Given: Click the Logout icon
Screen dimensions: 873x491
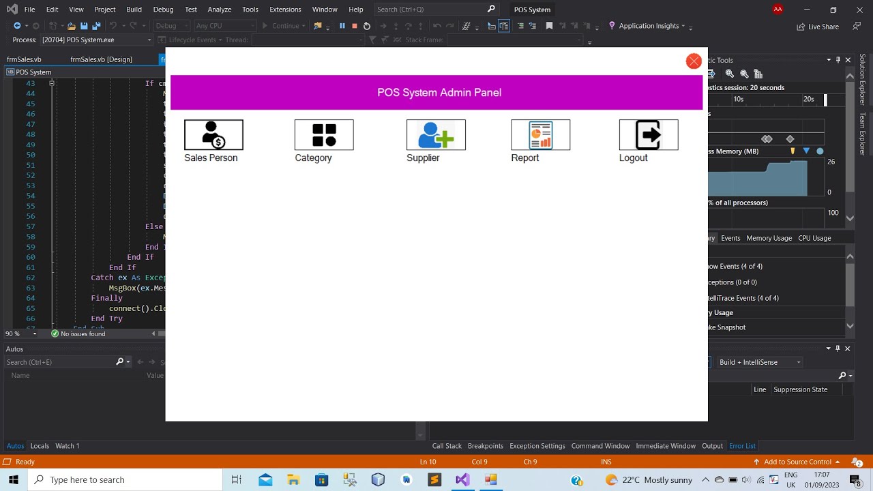Looking at the screenshot, I should 649,135.
